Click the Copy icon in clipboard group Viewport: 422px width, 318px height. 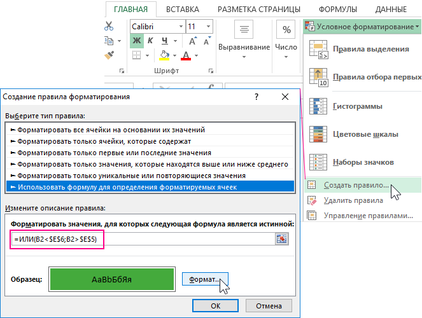(x=109, y=41)
